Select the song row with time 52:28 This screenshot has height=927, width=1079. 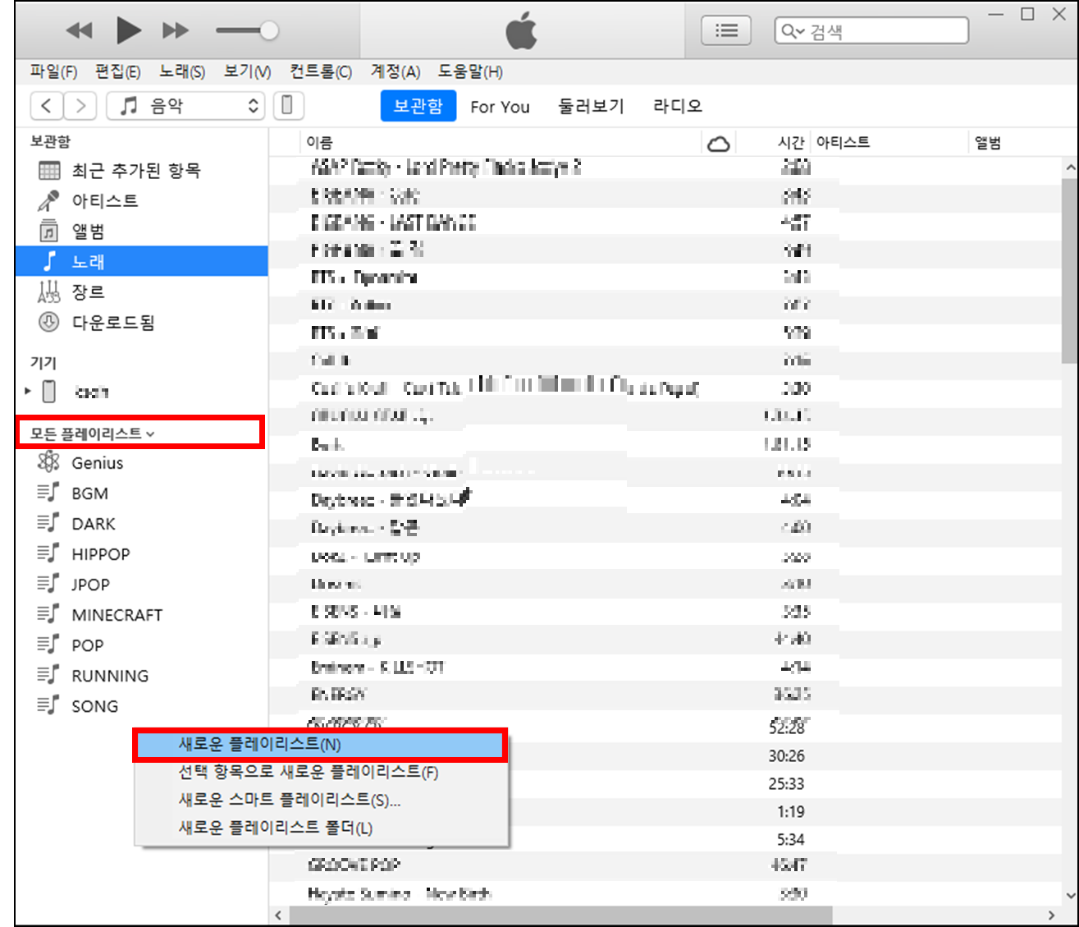pyautogui.click(x=786, y=728)
